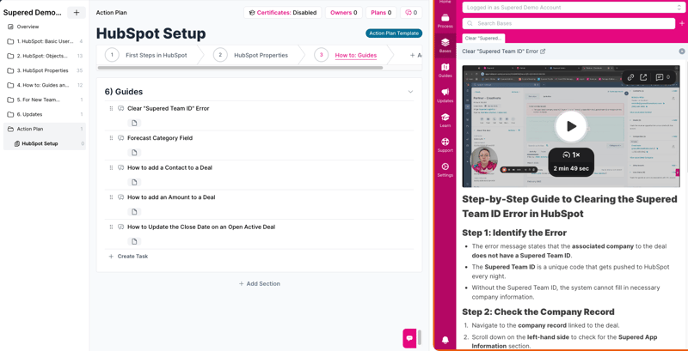688x351 pixels.
Task: Open document icon under How to Update Close Date
Action: [x=134, y=242]
